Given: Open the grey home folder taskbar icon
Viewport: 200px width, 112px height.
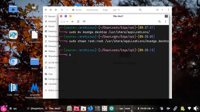Looking at the screenshot, I should click(x=83, y=109).
